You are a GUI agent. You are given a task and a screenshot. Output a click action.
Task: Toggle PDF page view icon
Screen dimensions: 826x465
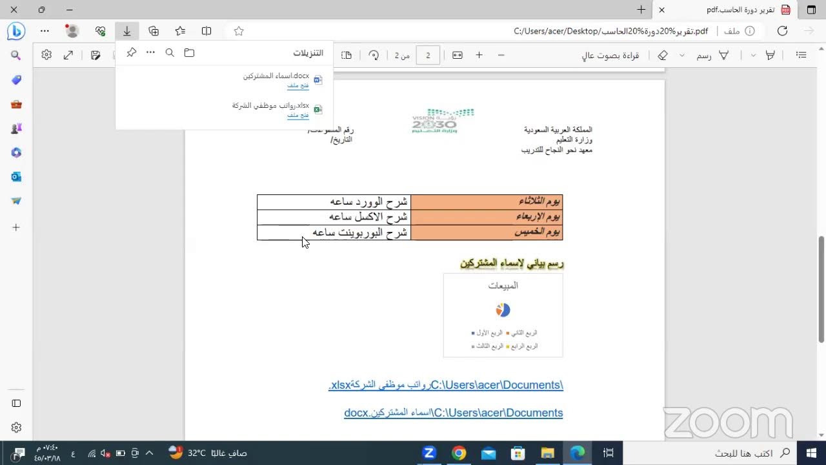tap(347, 55)
